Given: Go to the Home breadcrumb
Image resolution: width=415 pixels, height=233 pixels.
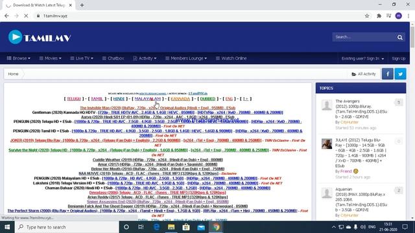Looking at the screenshot, I should [13, 74].
